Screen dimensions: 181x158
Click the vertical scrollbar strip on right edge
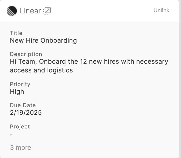pyautogui.click(x=180, y=79)
